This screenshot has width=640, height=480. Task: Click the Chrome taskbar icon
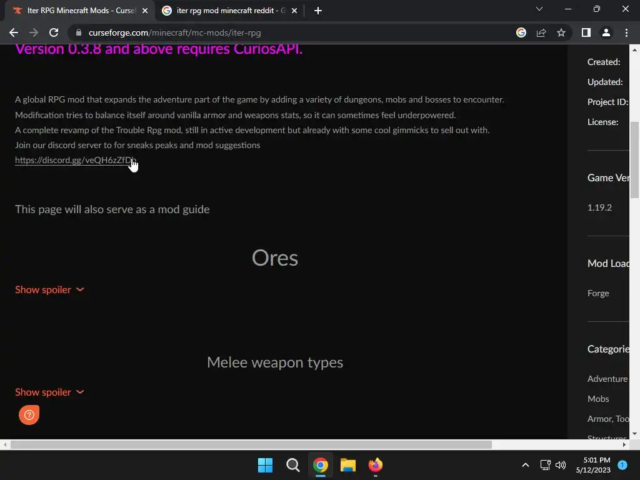[x=321, y=465]
